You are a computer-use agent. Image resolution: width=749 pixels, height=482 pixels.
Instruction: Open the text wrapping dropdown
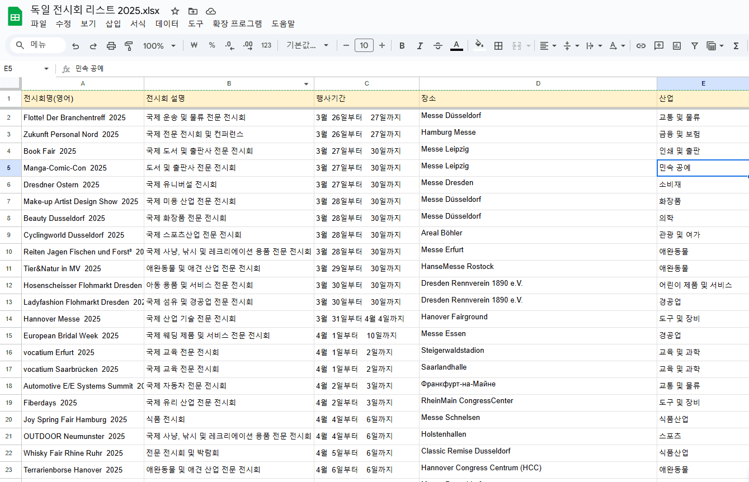[x=594, y=46]
